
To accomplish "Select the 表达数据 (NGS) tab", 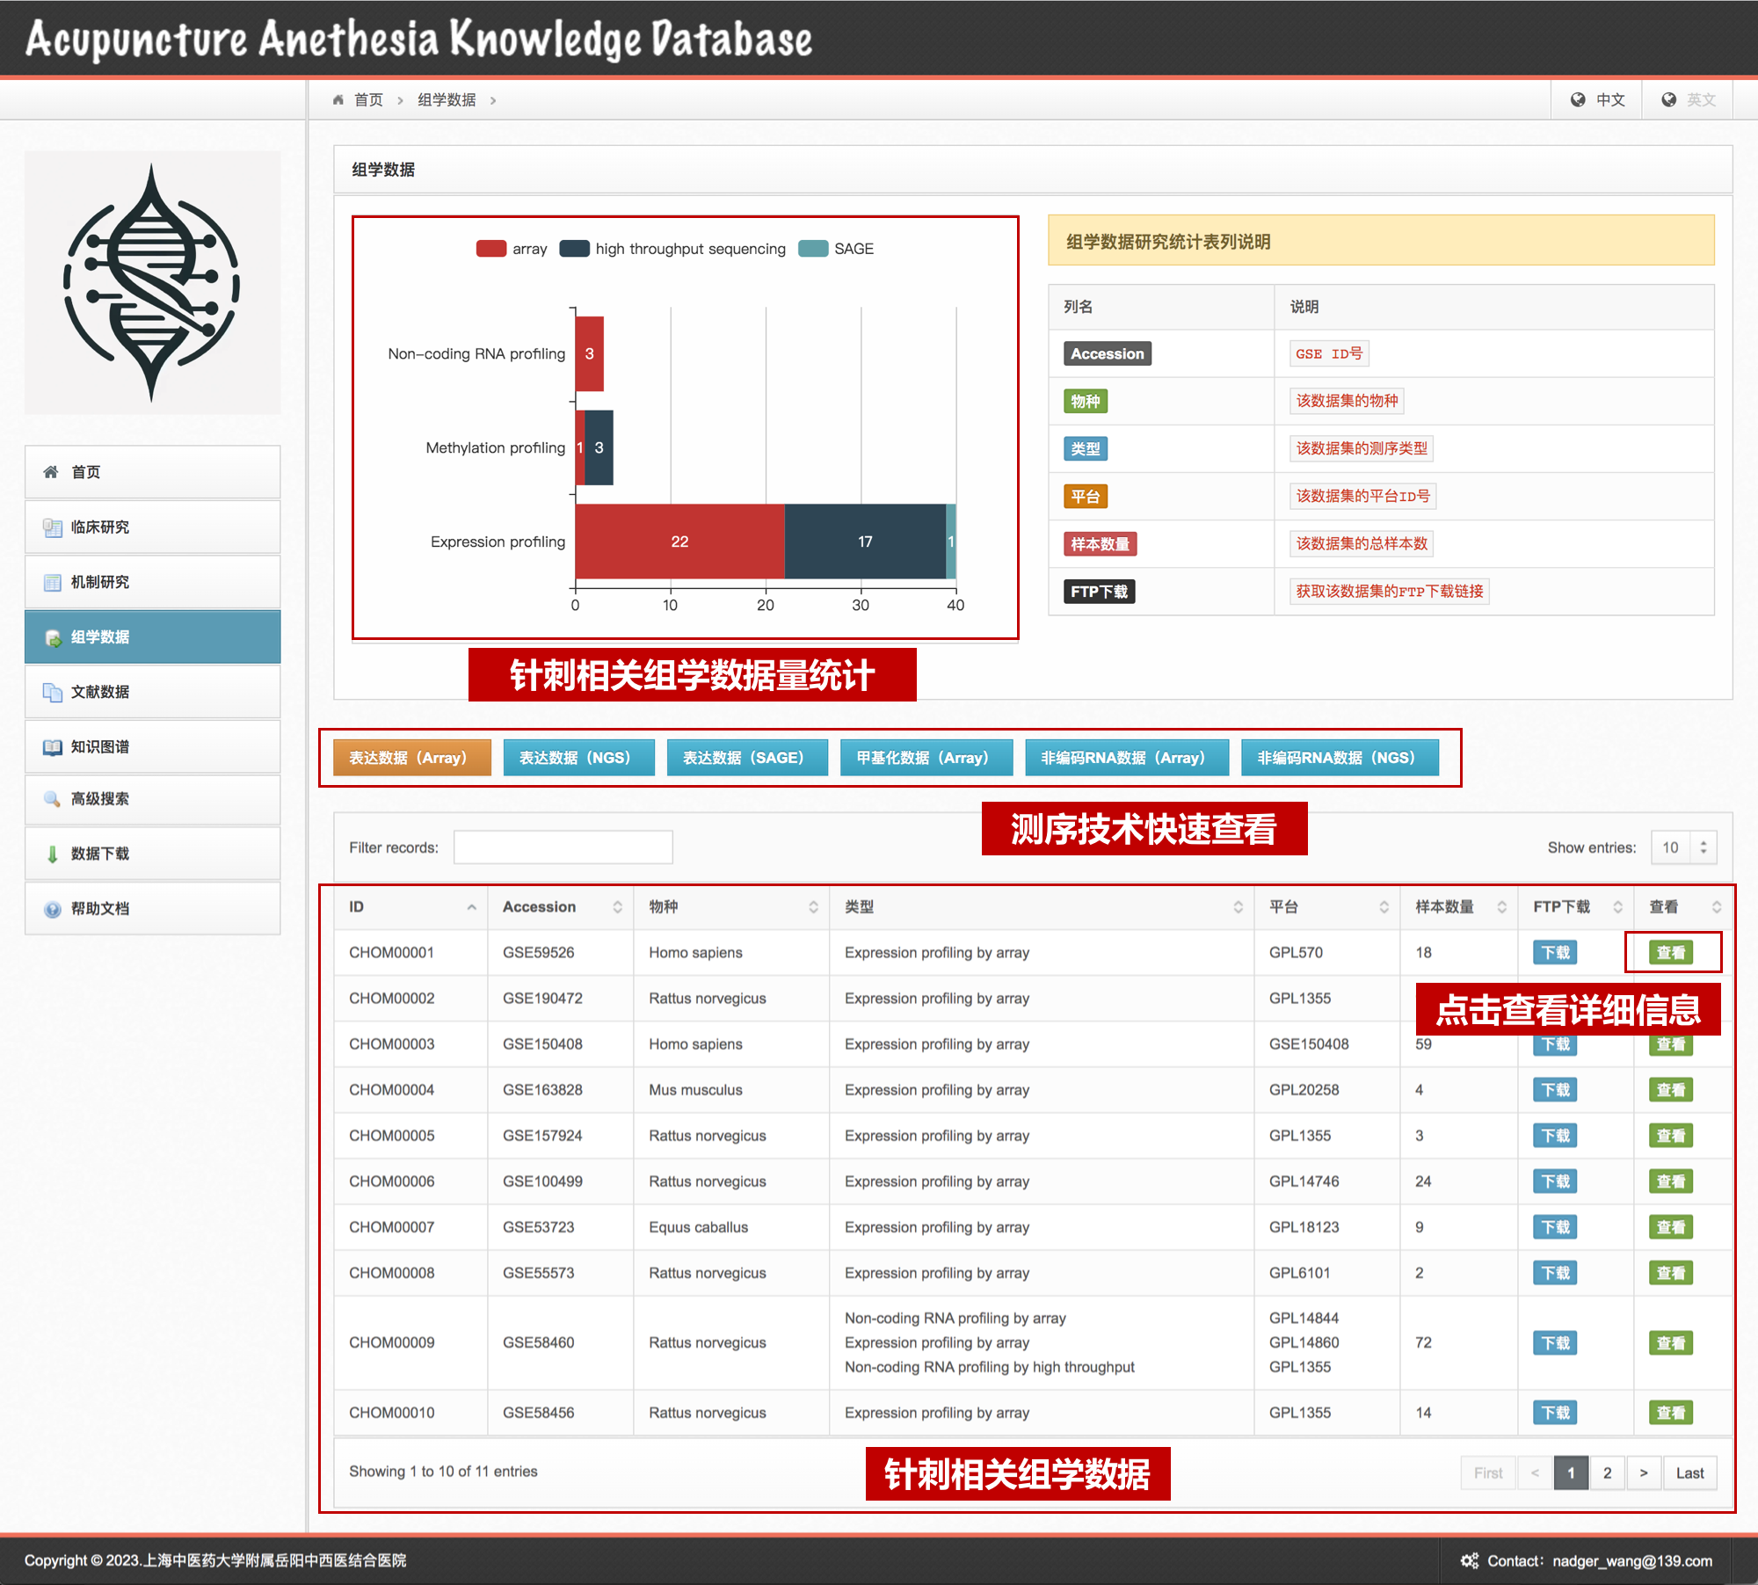I will pos(578,758).
